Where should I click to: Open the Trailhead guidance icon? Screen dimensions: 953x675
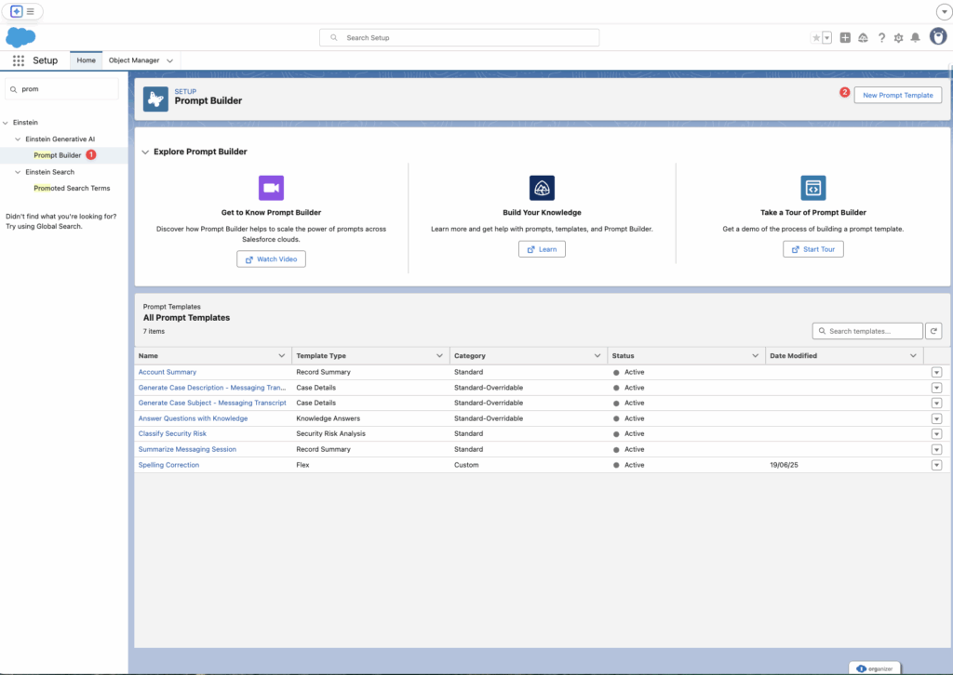click(x=863, y=37)
